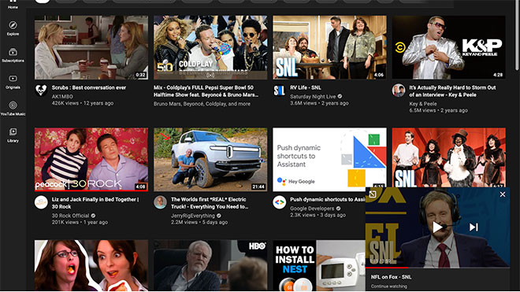Open the Saturday Night Live channel avatar

(279, 90)
